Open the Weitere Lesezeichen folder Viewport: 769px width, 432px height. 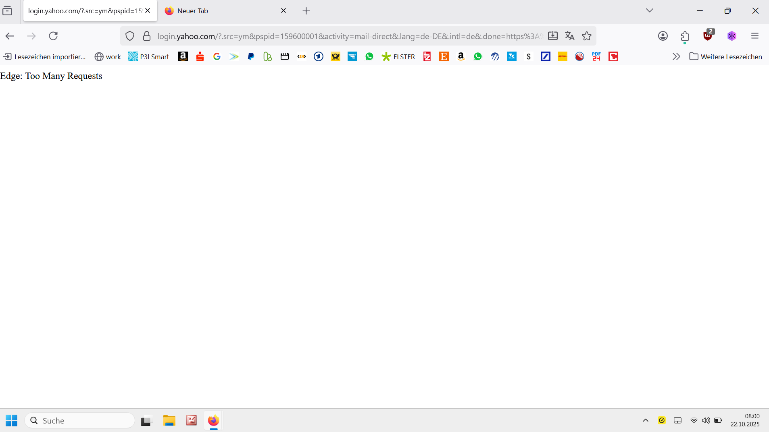coord(726,56)
